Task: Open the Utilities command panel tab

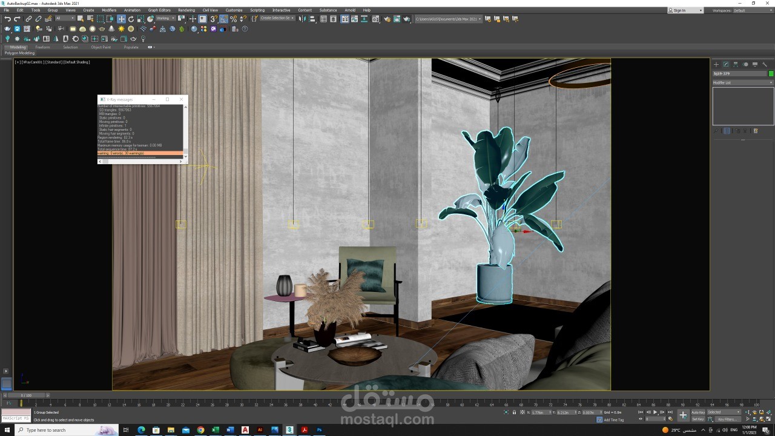Action: point(765,64)
